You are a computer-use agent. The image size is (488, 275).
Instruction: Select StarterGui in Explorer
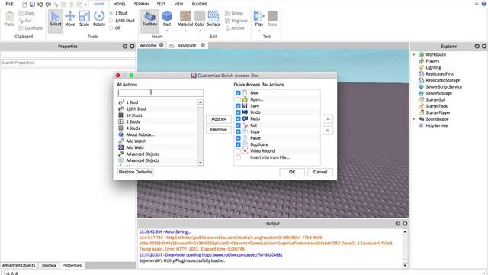[435, 100]
